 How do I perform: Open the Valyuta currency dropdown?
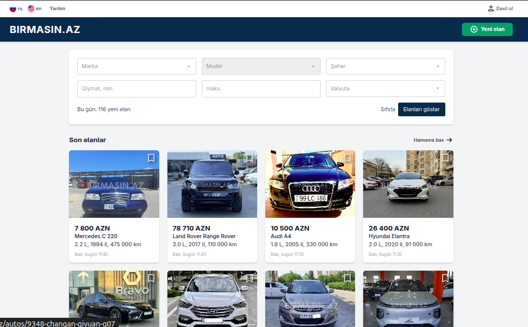point(385,88)
